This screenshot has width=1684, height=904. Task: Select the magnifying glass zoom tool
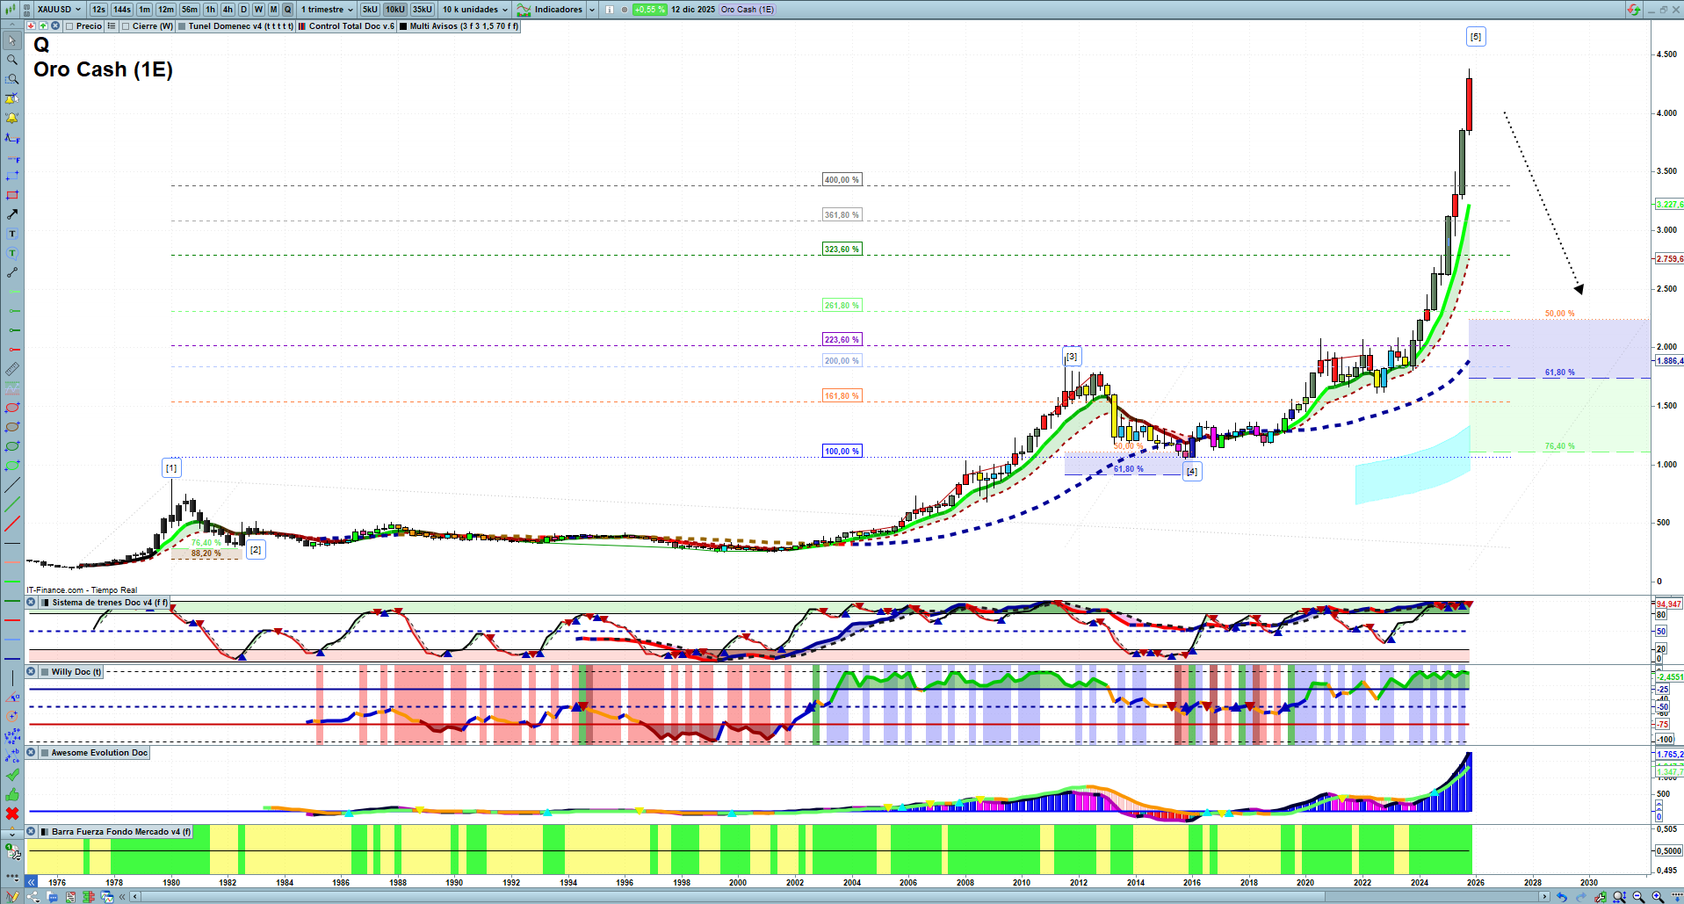point(12,60)
